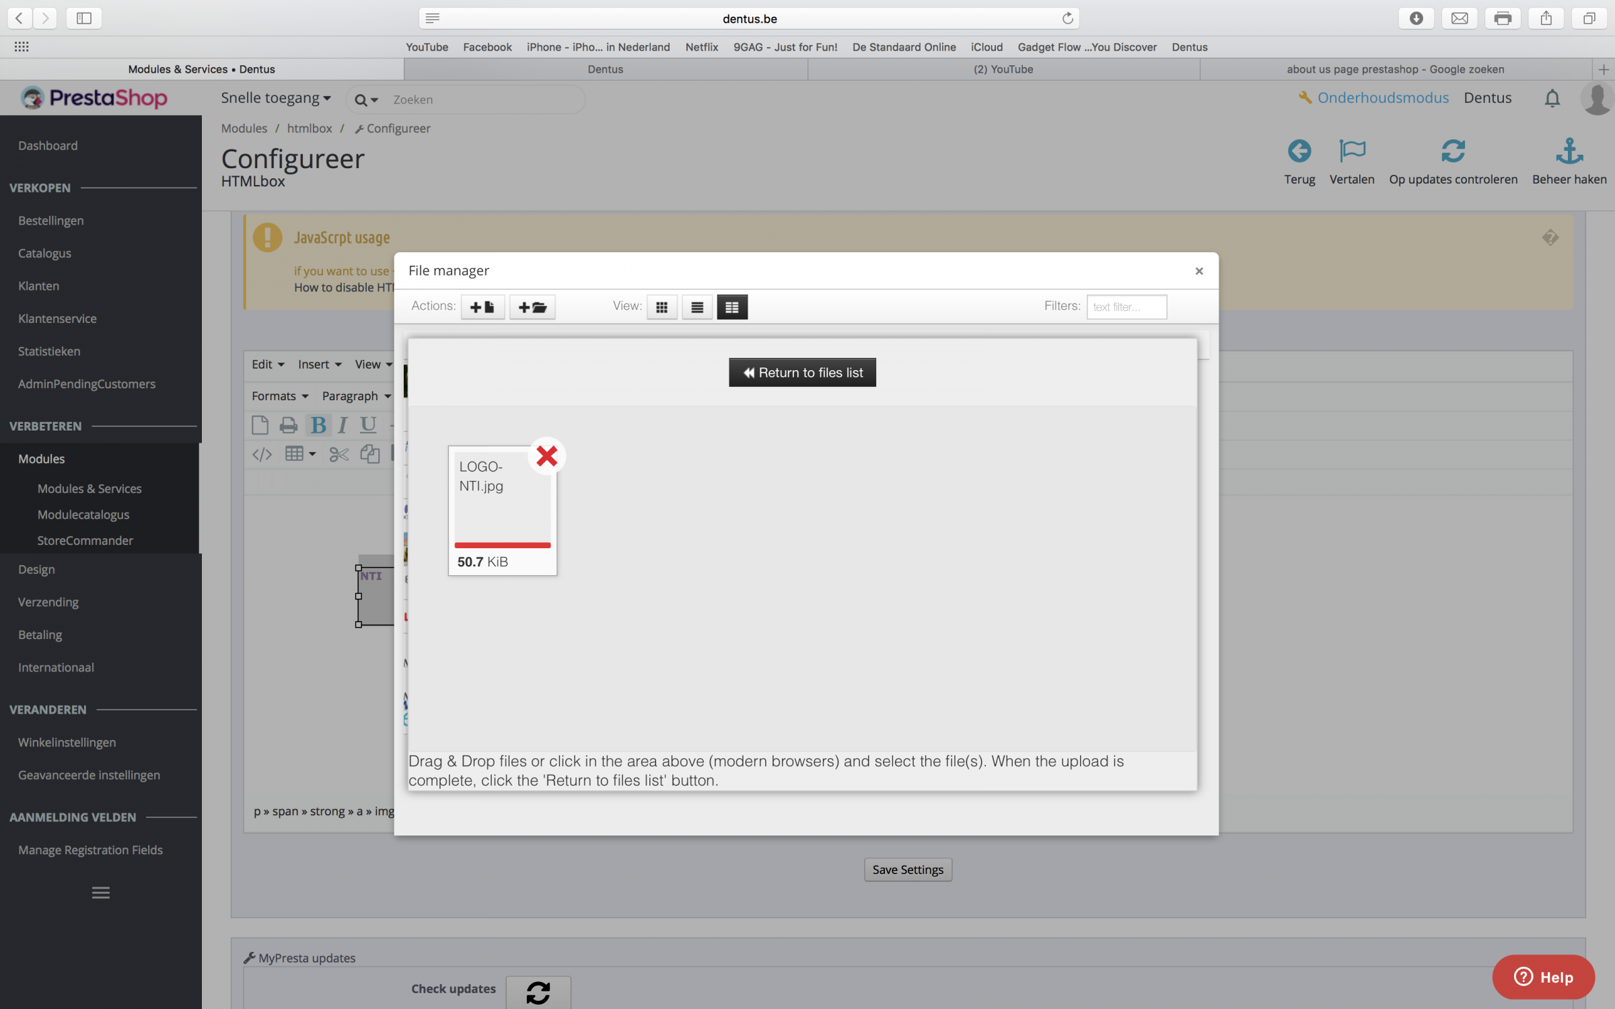Screen dimensions: 1615x1009
Task: Open the notifications bell icon
Action: 1552,98
